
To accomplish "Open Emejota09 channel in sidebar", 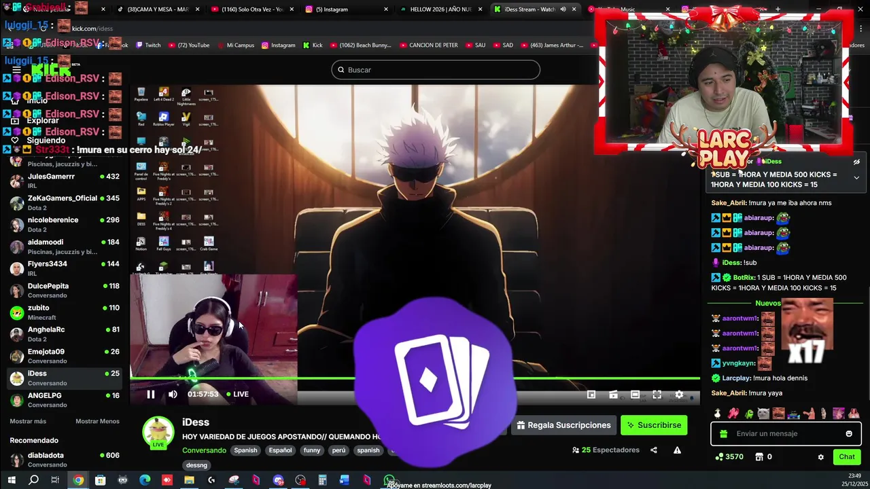I will click(x=65, y=356).
